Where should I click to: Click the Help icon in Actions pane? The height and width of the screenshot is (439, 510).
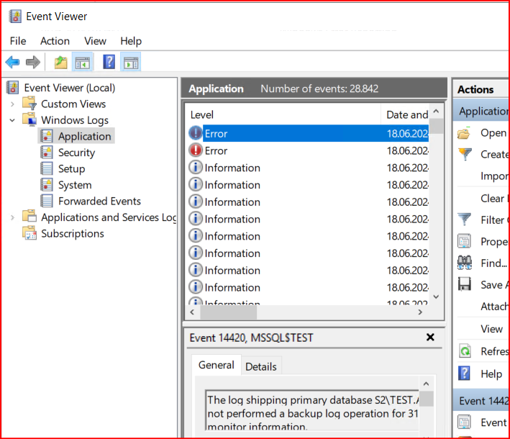pos(464,374)
